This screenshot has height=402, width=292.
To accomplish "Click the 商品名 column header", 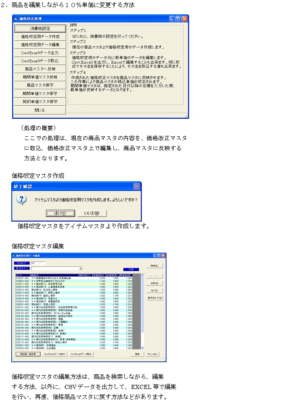I will click(x=55, y=275).
